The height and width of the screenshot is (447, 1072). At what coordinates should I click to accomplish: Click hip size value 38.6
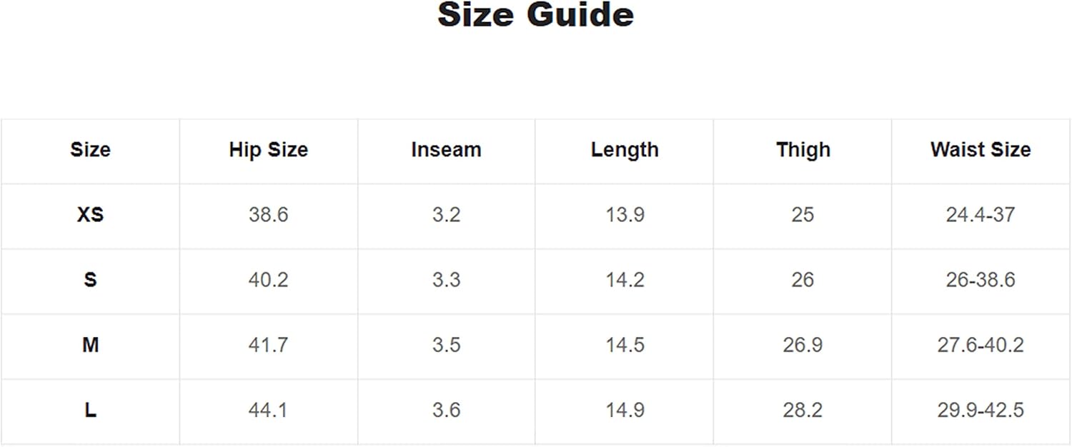(x=268, y=215)
